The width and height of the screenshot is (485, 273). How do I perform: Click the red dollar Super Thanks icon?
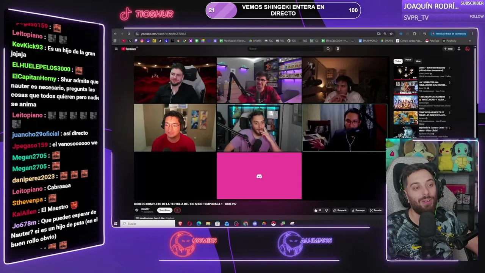pos(177,210)
